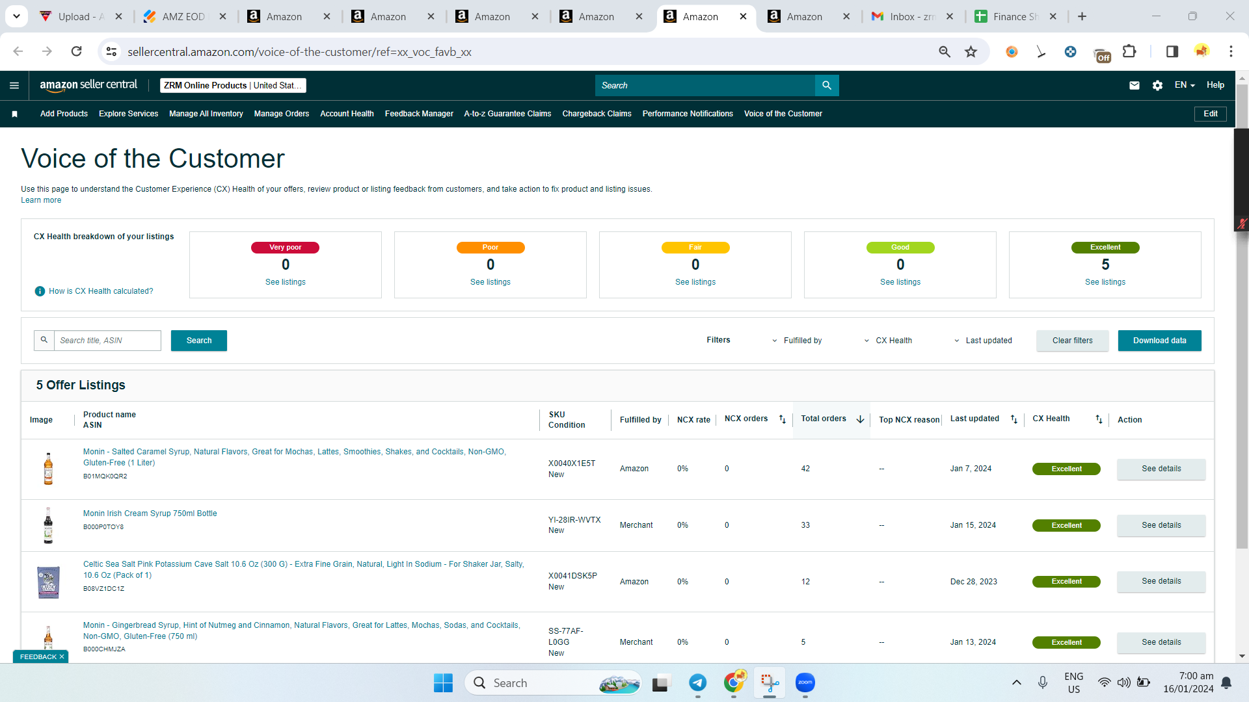
Task: See listings under Very poor CX Health
Action: coord(286,282)
